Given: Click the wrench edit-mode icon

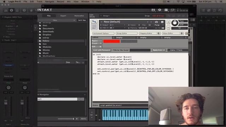Looking at the screenshot, I should pyautogui.click(x=94, y=22).
